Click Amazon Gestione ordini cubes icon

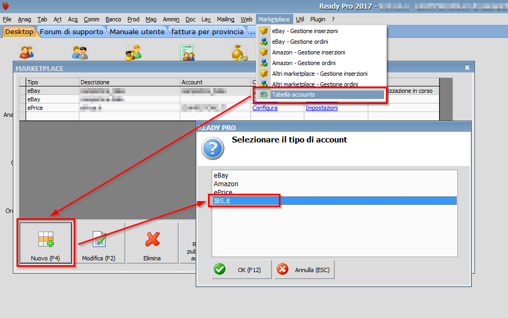pos(264,63)
